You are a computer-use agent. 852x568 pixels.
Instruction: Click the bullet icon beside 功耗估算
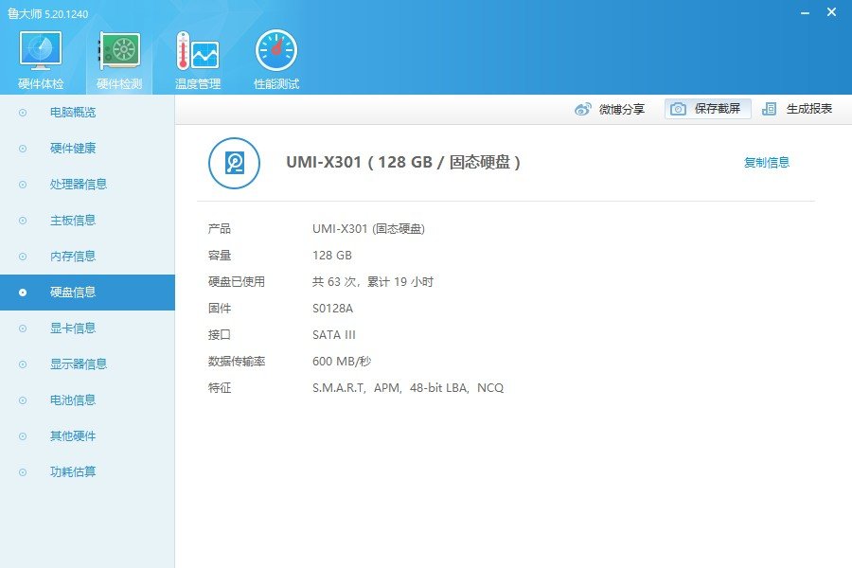[x=23, y=471]
